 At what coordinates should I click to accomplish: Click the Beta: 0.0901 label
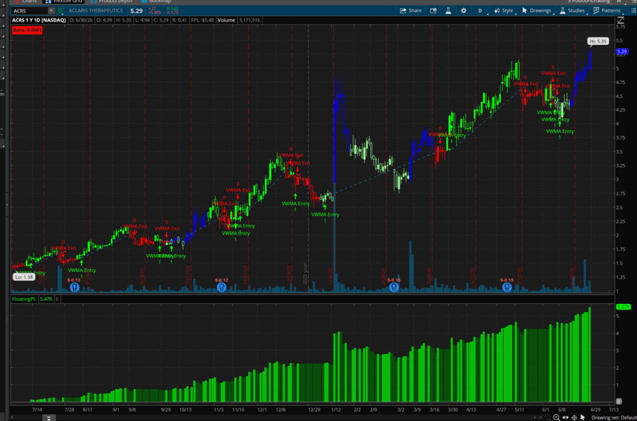tap(27, 30)
